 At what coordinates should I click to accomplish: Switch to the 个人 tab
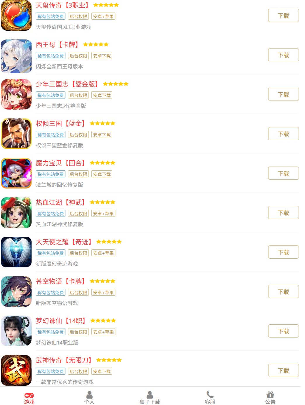[89, 398]
